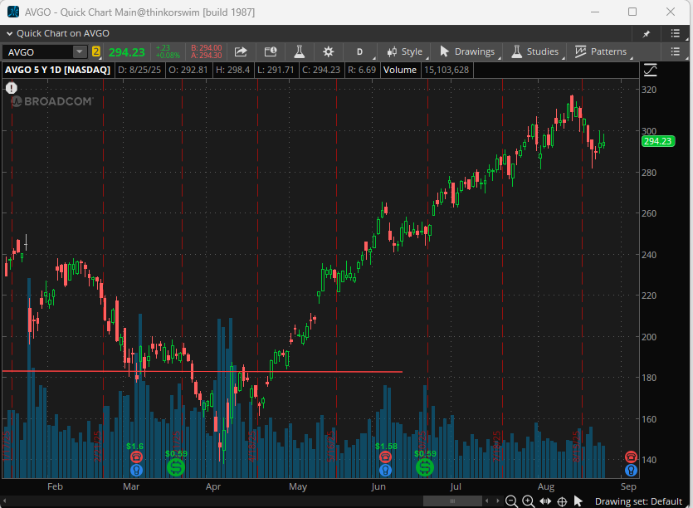Viewport: 693px width, 508px height.
Task: Click the thinkorswim app icon in title bar
Action: 13,12
